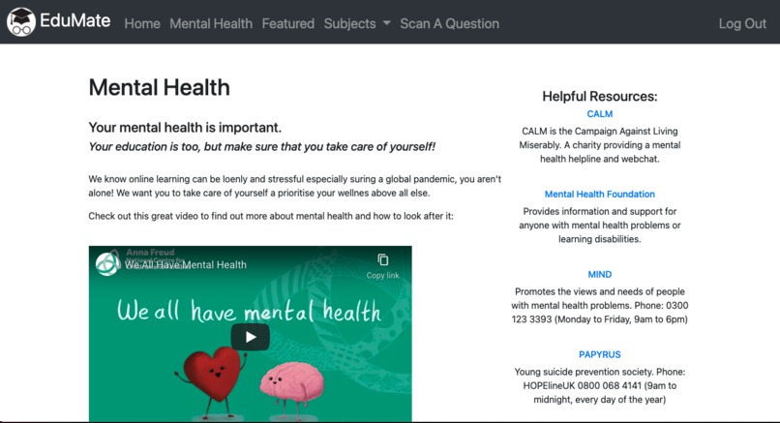
Task: Click the Mental Health Foundation description text
Action: click(599, 225)
